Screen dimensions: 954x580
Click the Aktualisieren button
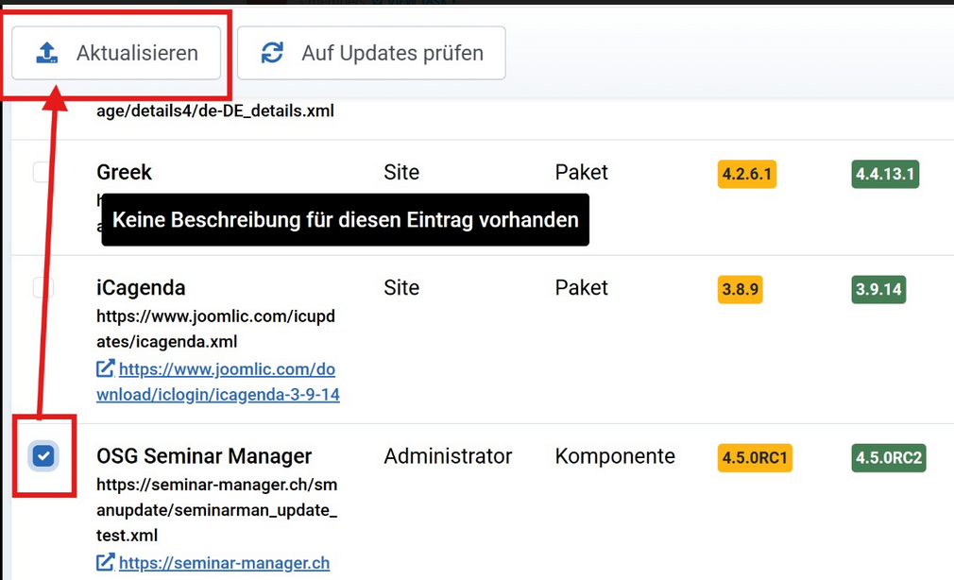click(x=115, y=53)
